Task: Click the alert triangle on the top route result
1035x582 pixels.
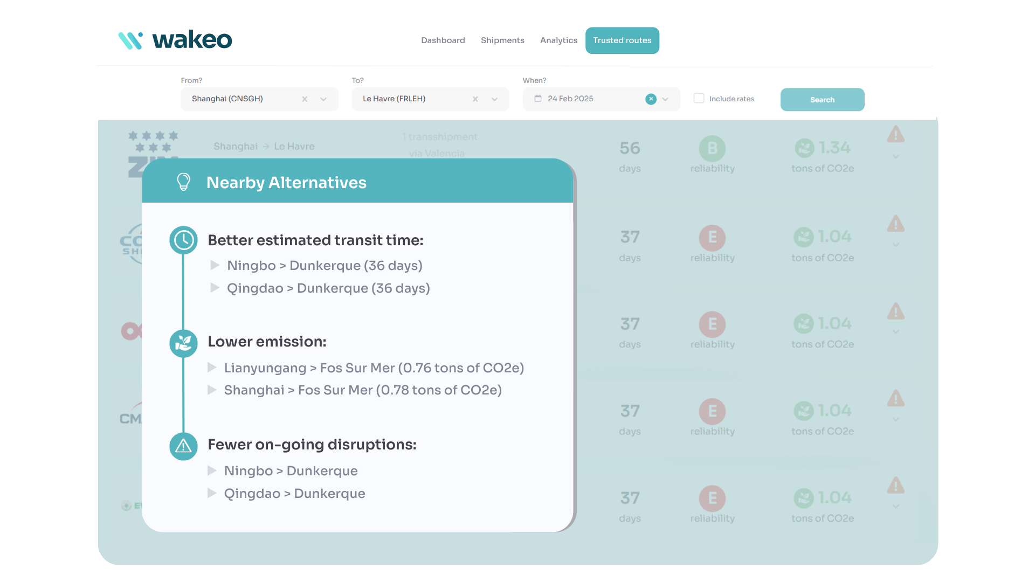Action: coord(896,135)
